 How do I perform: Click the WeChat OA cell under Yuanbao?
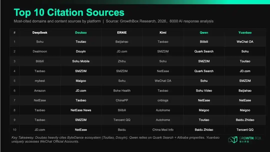tap(245, 42)
